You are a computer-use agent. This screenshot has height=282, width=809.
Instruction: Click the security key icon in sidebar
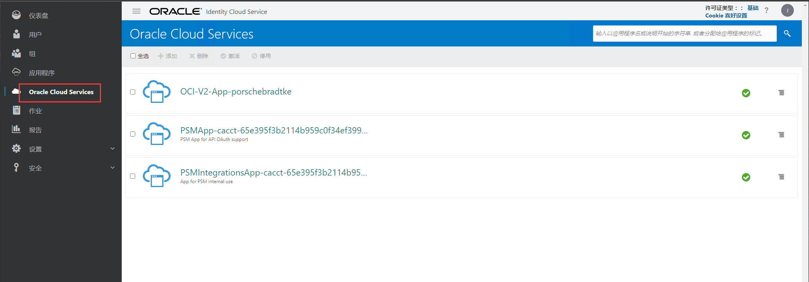tap(16, 168)
